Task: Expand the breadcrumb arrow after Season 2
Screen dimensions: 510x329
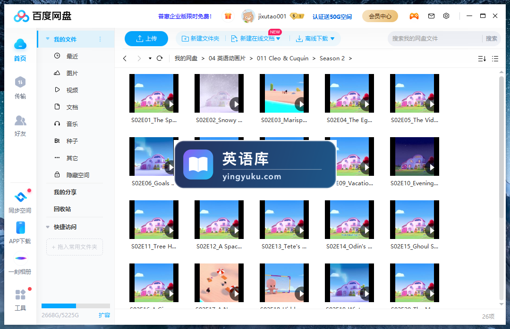Action: (x=350, y=58)
